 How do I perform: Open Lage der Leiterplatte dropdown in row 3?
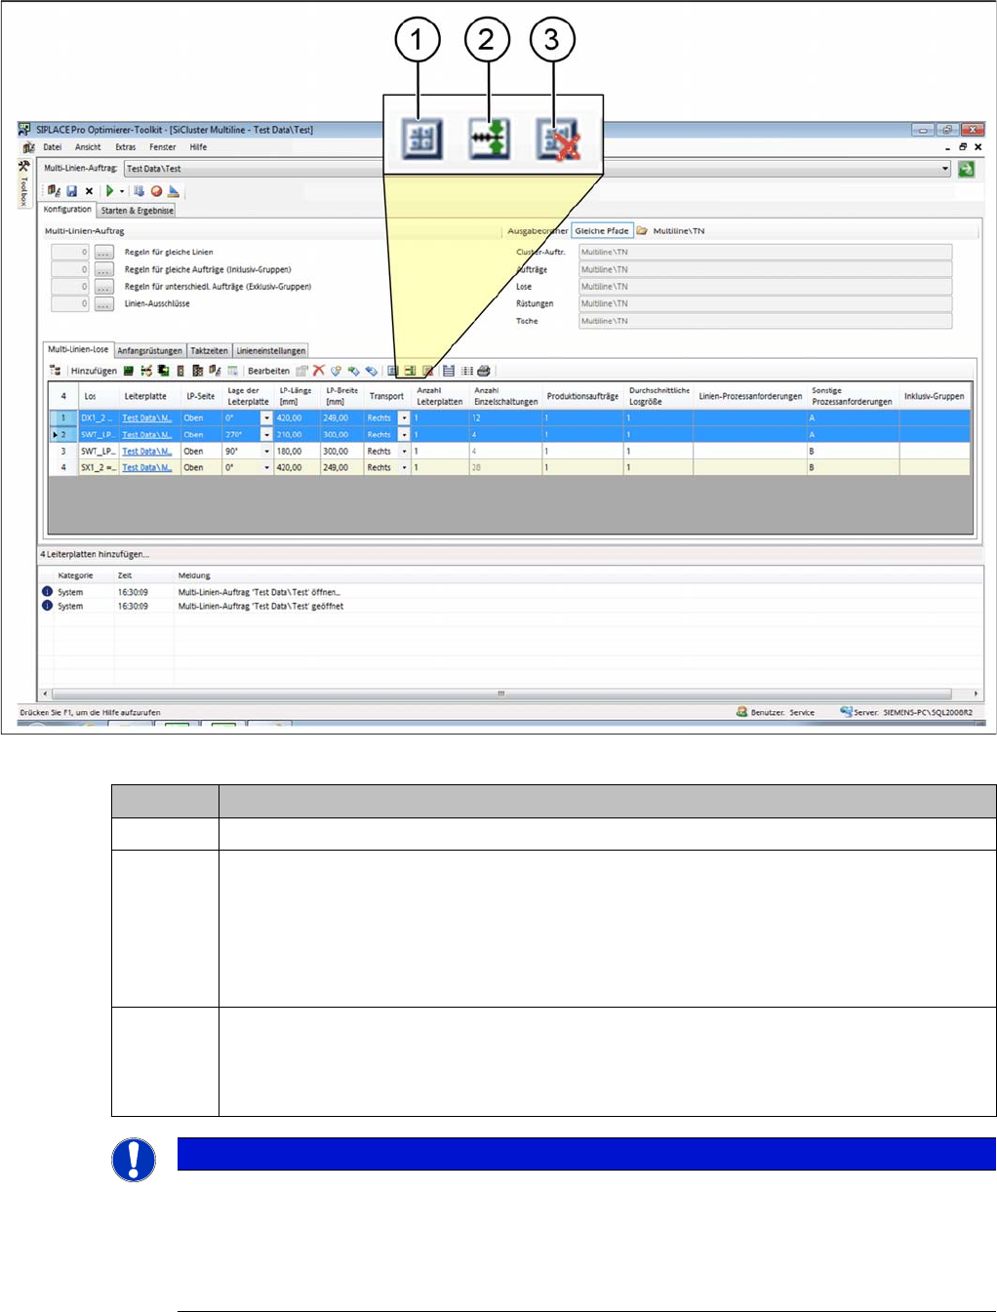(266, 452)
